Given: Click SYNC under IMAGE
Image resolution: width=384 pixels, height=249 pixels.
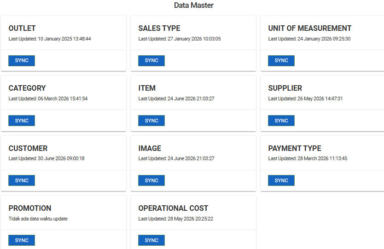Looking at the screenshot, I should click(x=151, y=180).
